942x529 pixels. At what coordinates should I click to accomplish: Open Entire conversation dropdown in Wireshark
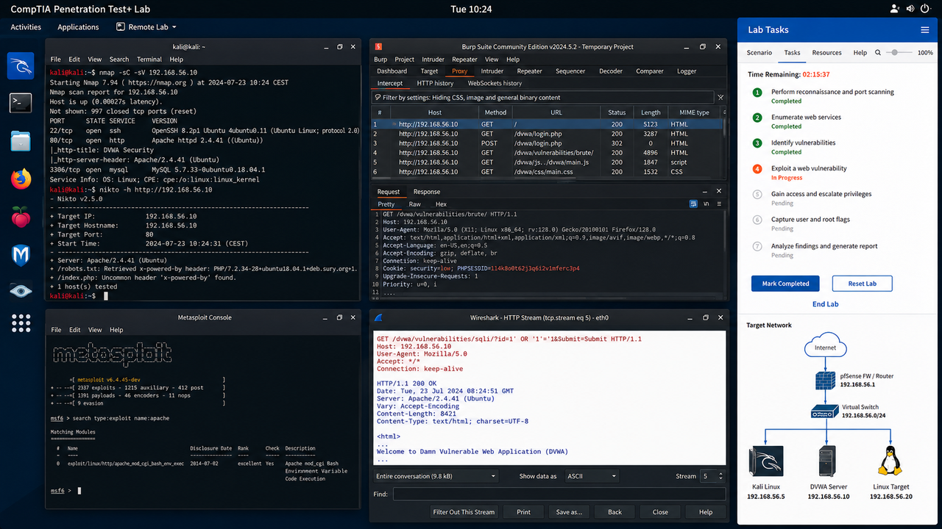(436, 476)
